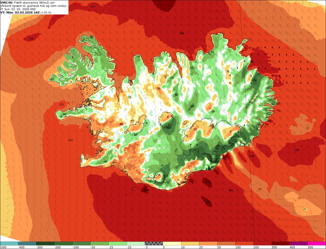Click the pale mint -10 legend swatch
The width and height of the screenshot is (326, 249).
[136, 243]
